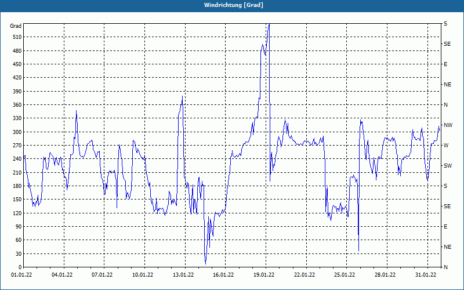Click the 'NW' compass label

tap(448, 125)
